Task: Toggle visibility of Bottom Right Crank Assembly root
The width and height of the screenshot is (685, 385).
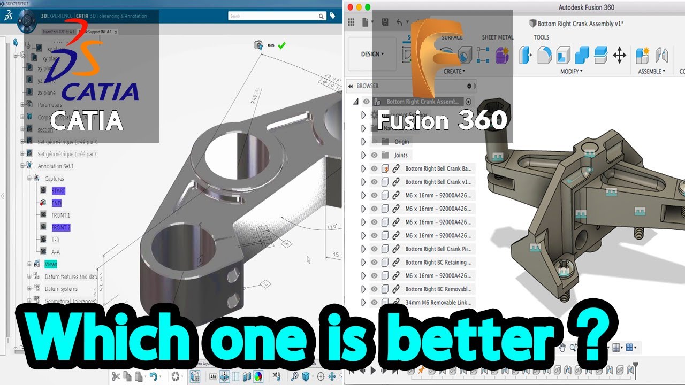Action: pos(366,102)
